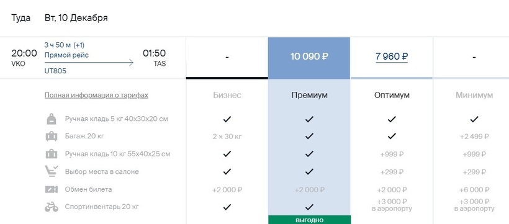Image resolution: width=509 pixels, height=224 pixels.
Task: Click +6 000 ₽ exchange fee under Минимум
Action: pos(474,190)
